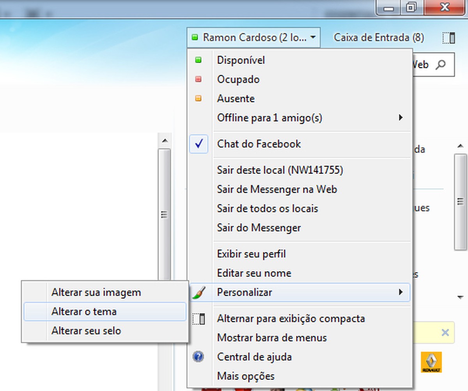Viewport: 468px width, 391px height.
Task: Select Sair do Messenger
Action: pos(300,228)
